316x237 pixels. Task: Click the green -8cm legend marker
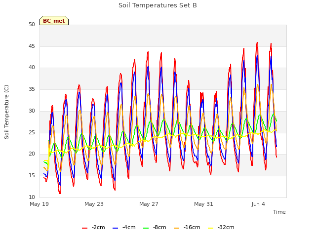146,228
